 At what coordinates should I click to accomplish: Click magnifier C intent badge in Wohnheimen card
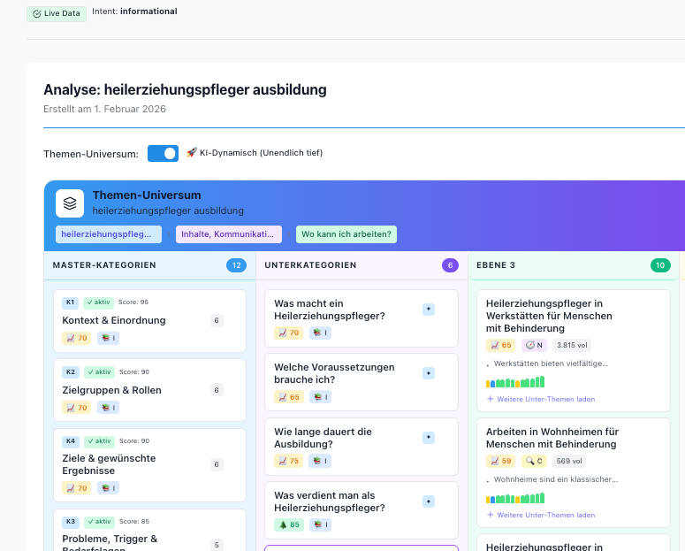534,462
